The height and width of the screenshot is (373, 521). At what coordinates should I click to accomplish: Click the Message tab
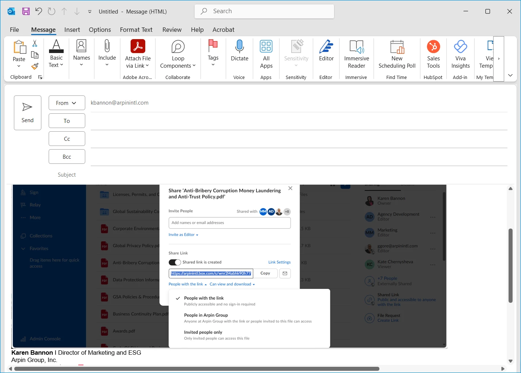pos(43,30)
